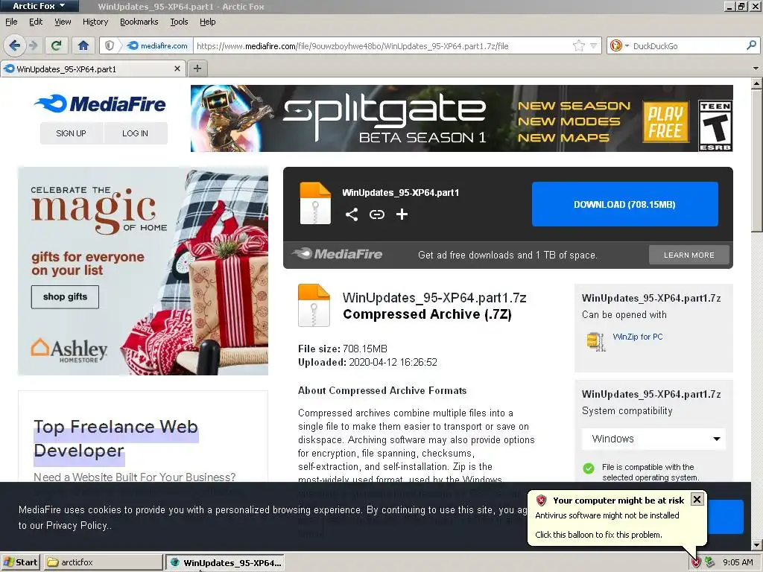Click the network tray icon in the taskbar
Viewport: 763px width, 572px height.
coord(710,562)
